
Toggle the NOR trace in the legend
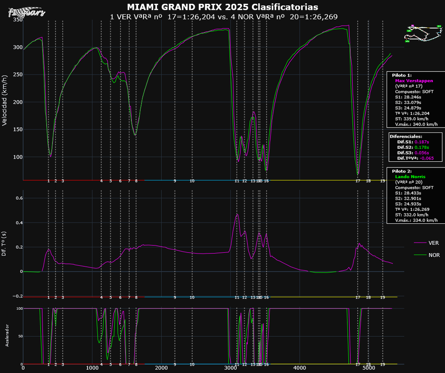[x=426, y=255]
